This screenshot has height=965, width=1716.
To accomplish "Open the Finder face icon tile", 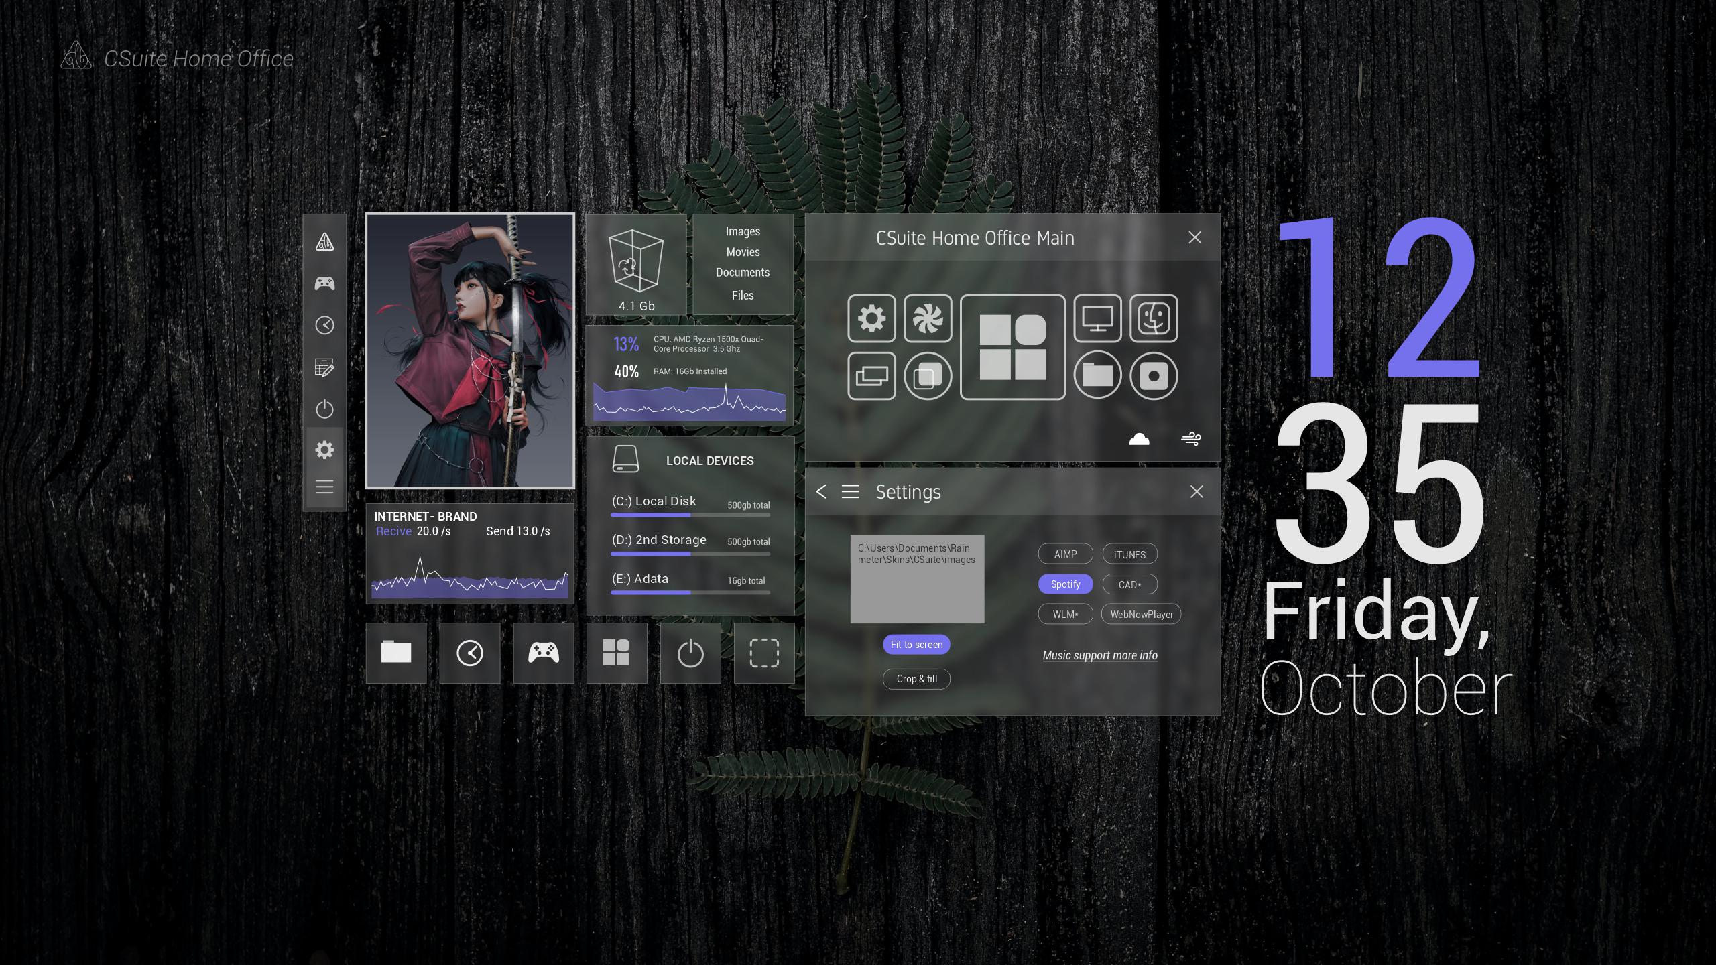I will click(1153, 318).
